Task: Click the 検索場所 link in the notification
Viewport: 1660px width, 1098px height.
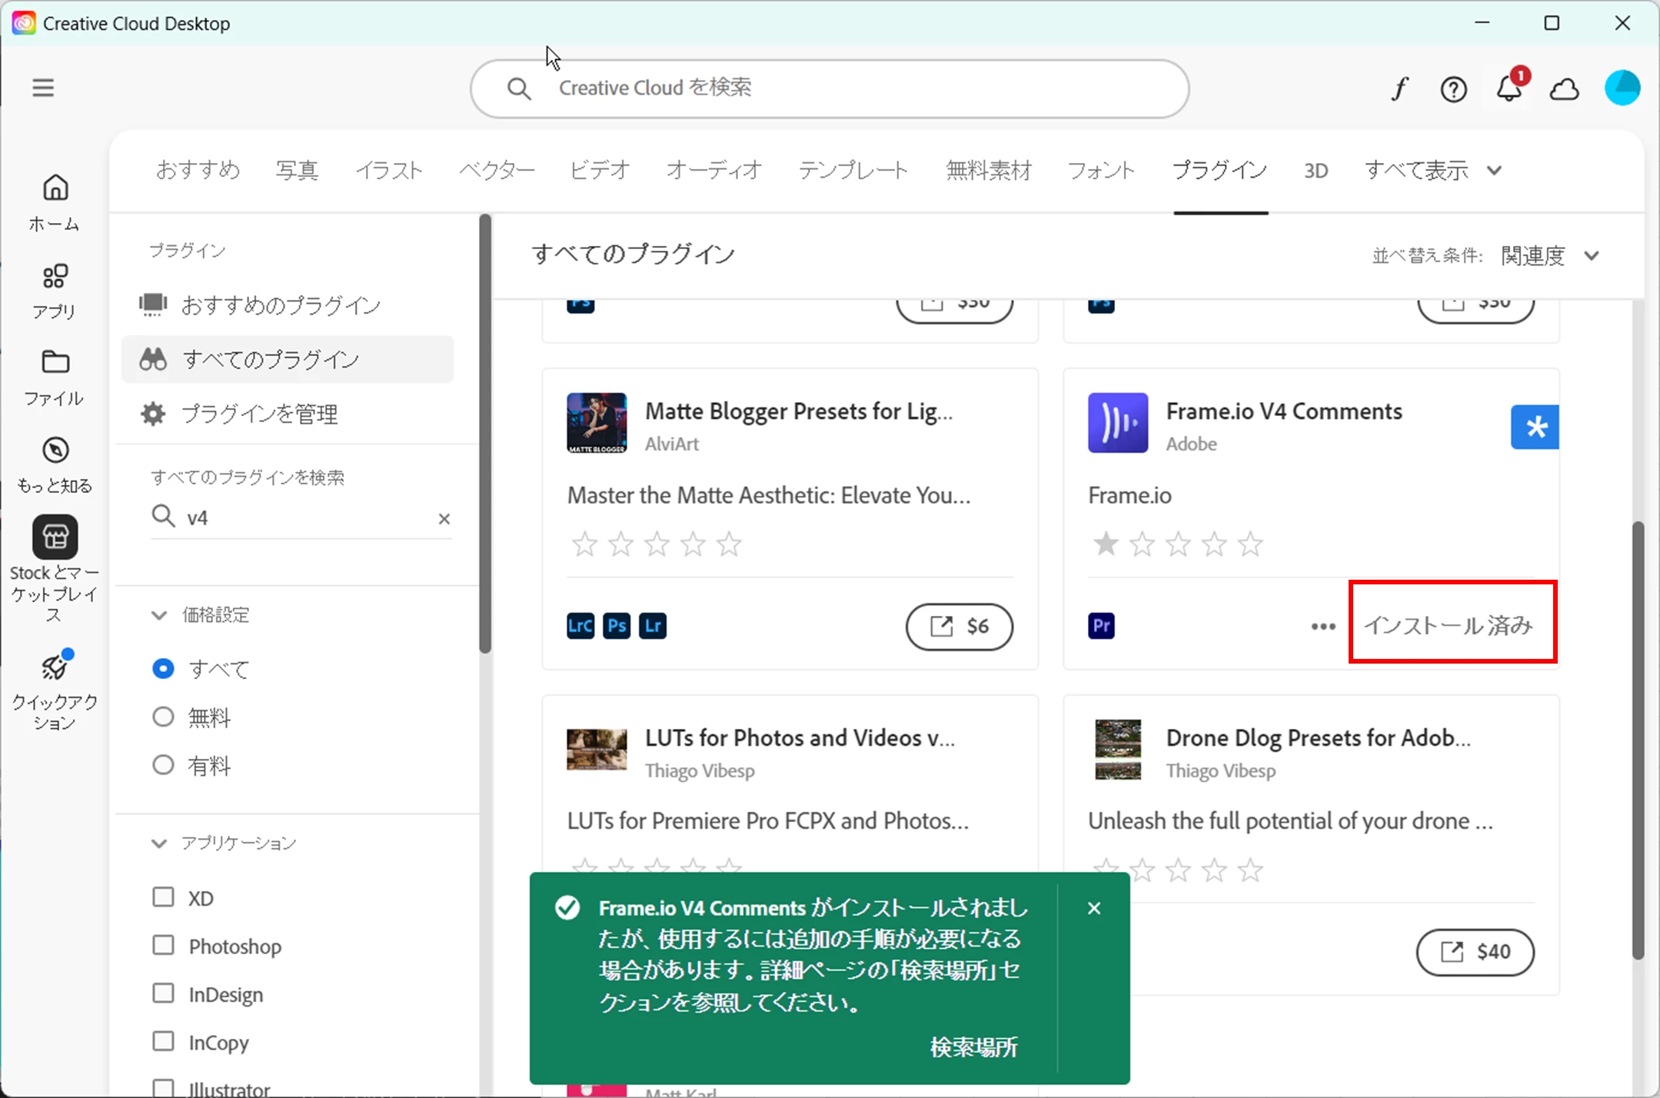Action: (973, 1046)
